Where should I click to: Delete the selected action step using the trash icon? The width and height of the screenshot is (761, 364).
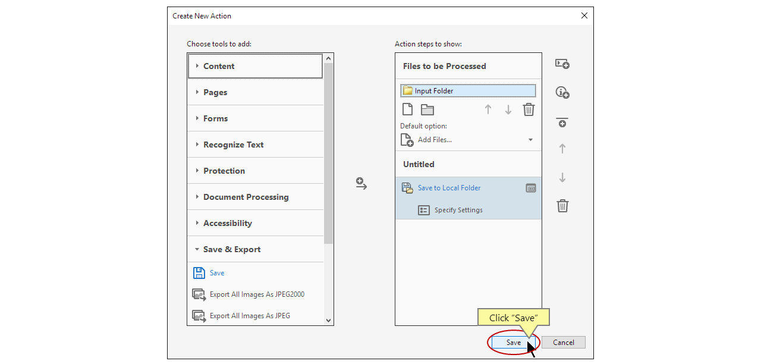pos(562,206)
